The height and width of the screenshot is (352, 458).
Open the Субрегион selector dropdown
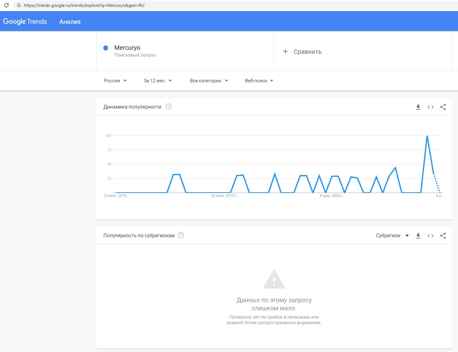(x=392, y=236)
